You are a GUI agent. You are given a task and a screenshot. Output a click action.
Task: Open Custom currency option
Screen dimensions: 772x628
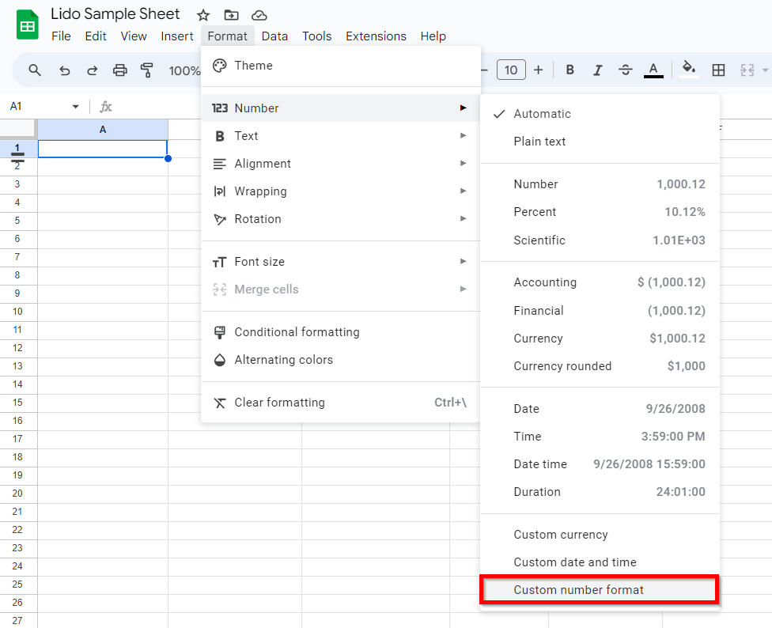point(600,535)
